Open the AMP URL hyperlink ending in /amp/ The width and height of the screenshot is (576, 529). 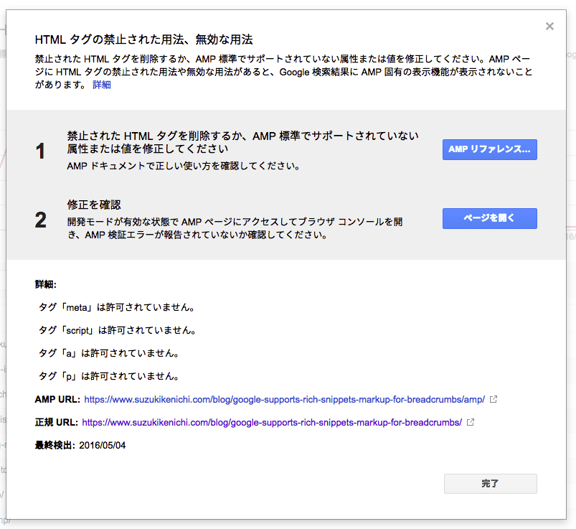[x=284, y=399]
